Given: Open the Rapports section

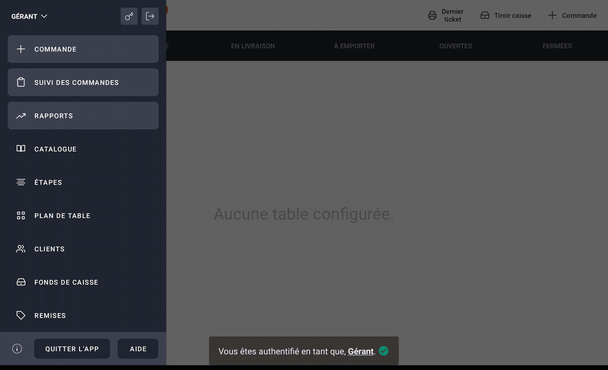Looking at the screenshot, I should [83, 116].
